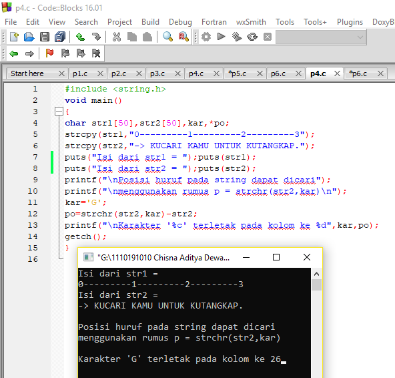Cut the selection with the scissors icon
This screenshot has height=378, width=395.
pyautogui.click(x=116, y=37)
